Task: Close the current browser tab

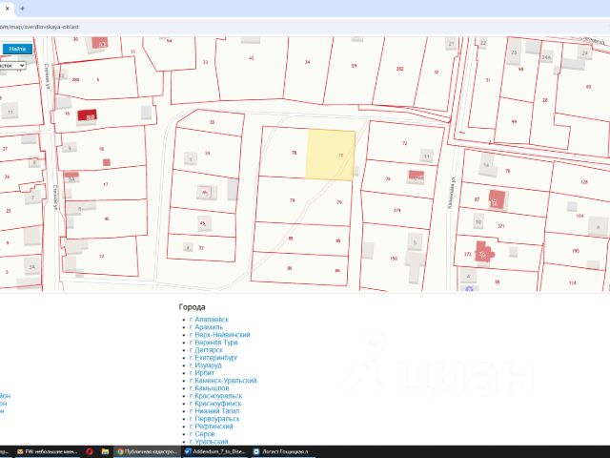Action: point(7,9)
